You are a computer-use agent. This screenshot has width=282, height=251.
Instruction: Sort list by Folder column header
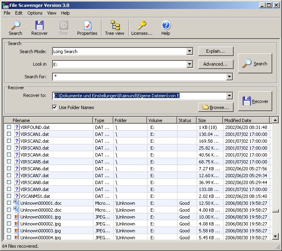point(130,120)
